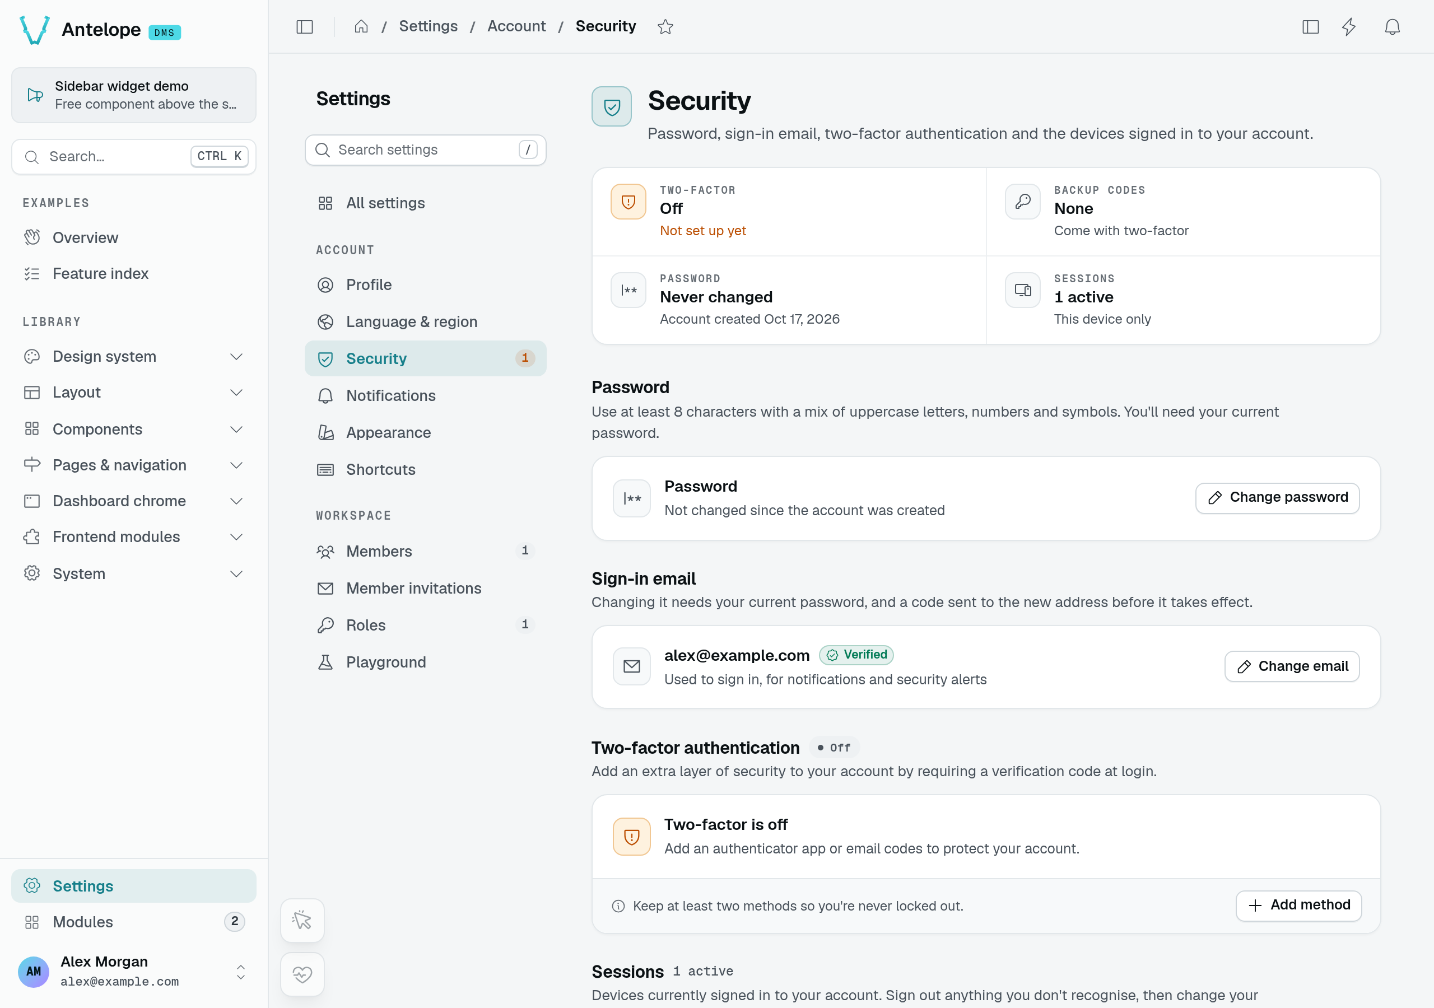Viewport: 1434px width, 1008px height.
Task: Expand the Components section
Action: pyautogui.click(x=134, y=429)
